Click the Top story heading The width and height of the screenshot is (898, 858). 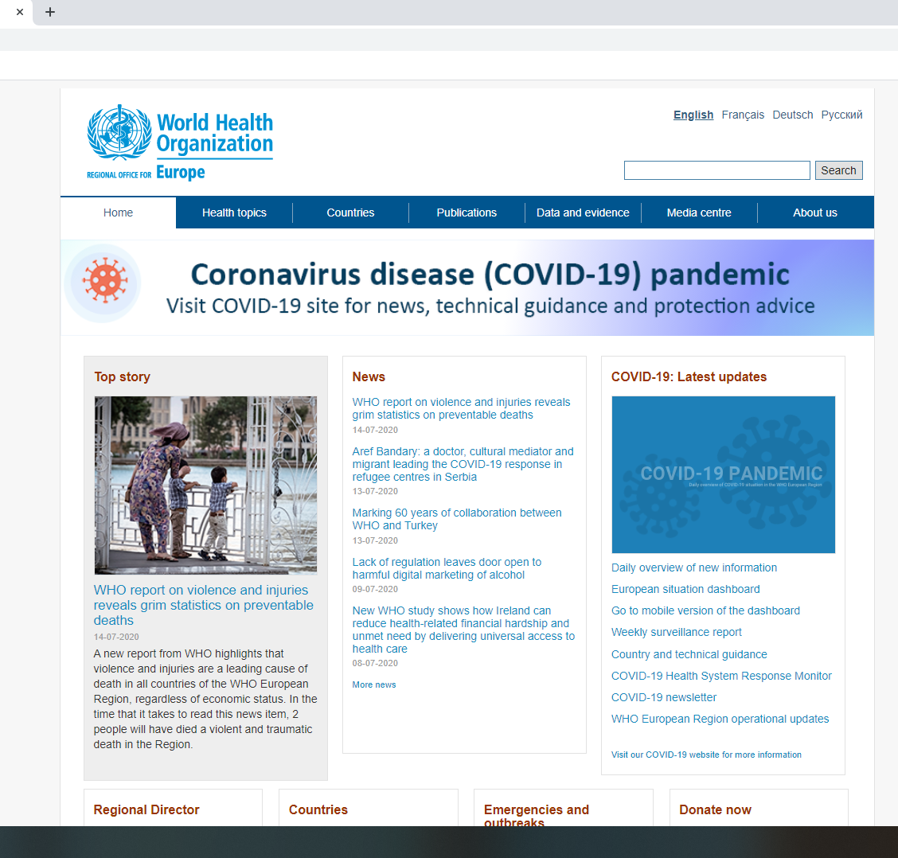(122, 377)
